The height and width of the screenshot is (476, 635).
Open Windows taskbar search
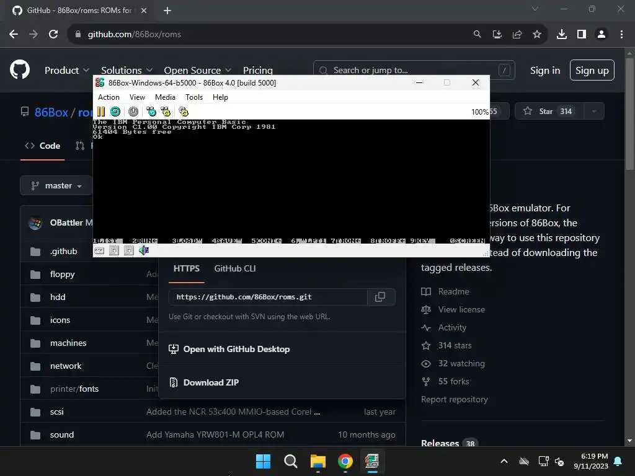[x=291, y=461]
